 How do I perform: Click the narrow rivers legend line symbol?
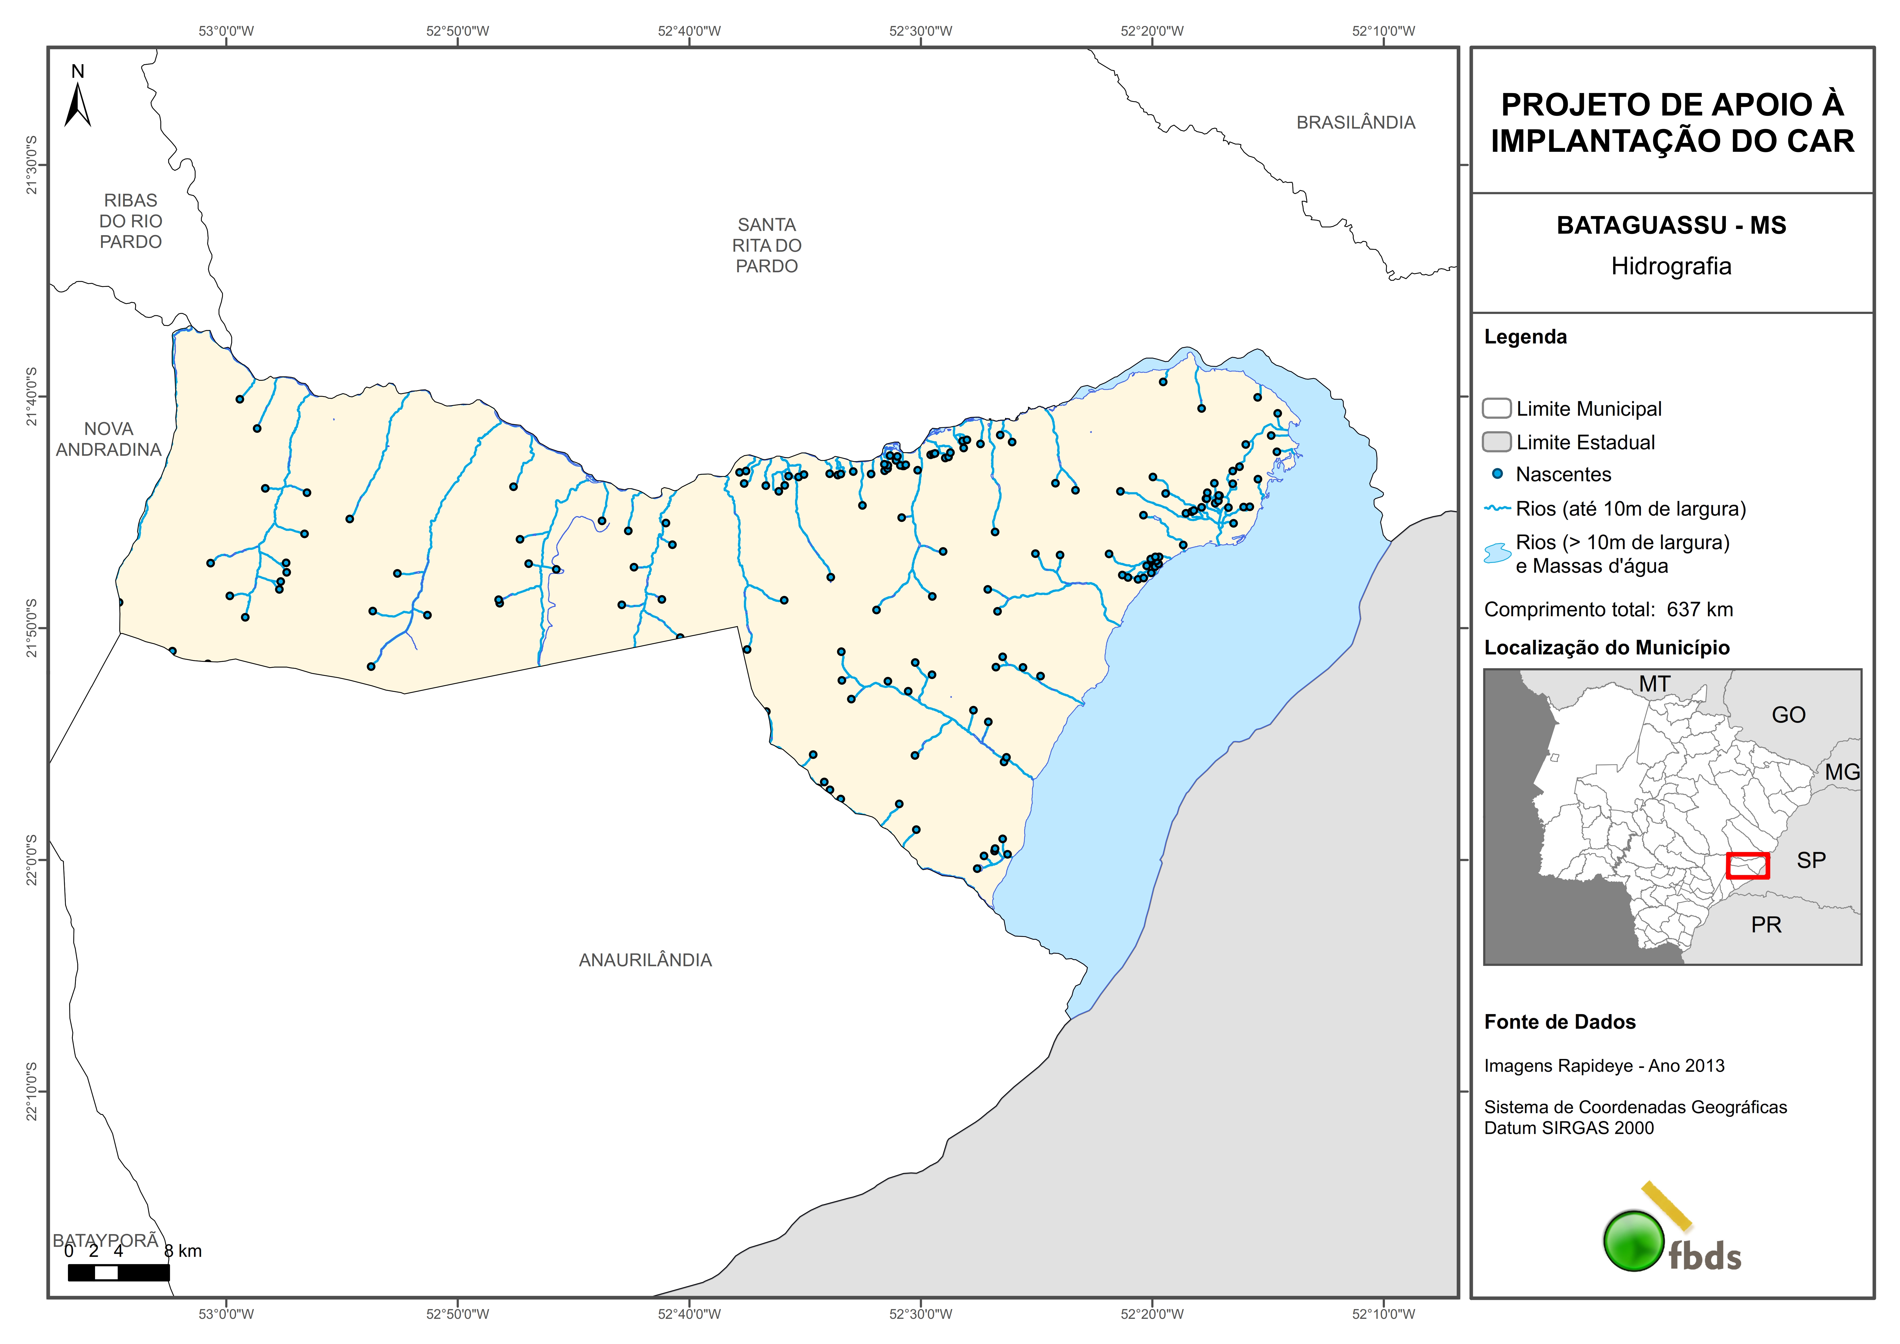1498,508
